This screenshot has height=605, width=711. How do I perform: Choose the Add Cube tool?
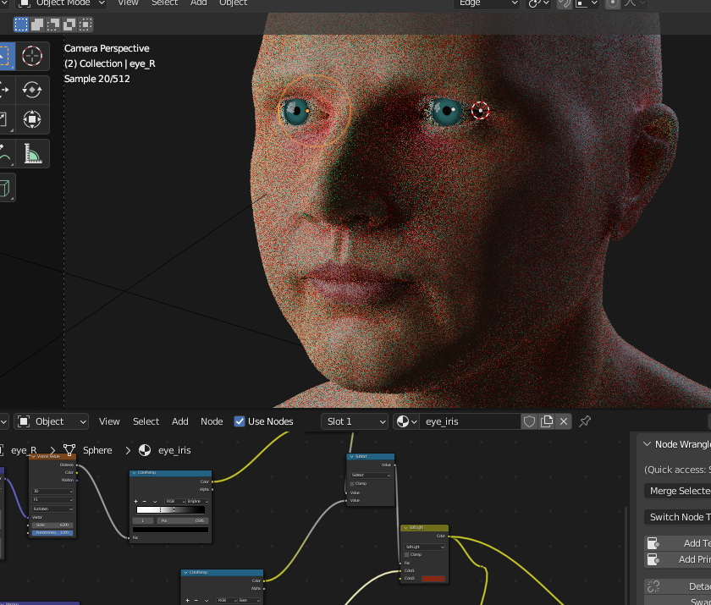[4, 187]
